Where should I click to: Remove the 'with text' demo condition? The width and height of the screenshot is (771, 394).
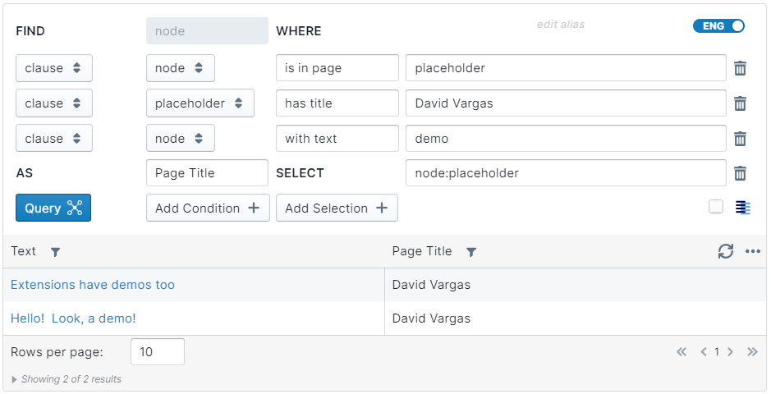pyautogui.click(x=740, y=139)
